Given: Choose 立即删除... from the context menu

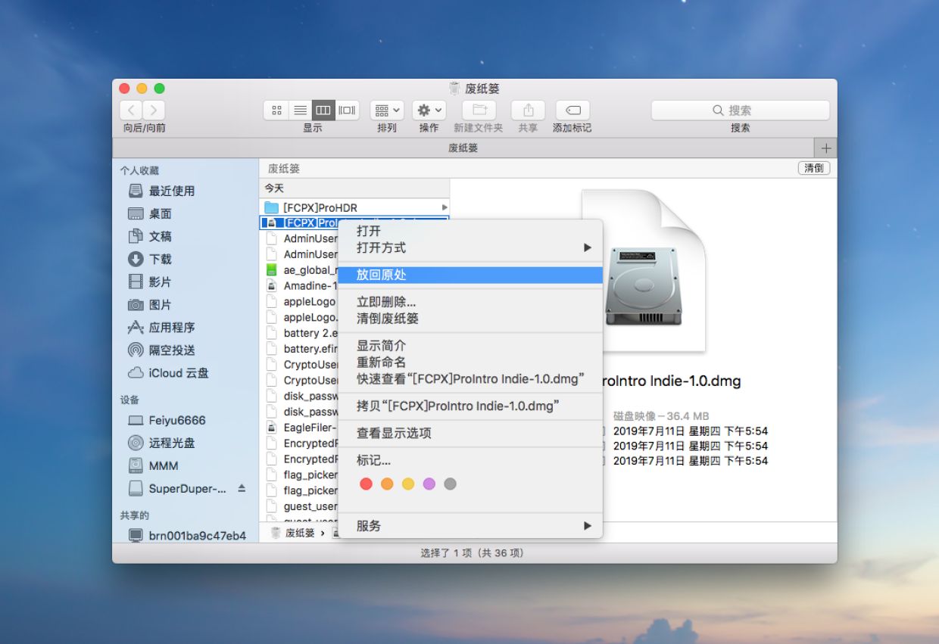Looking at the screenshot, I should (x=470, y=302).
